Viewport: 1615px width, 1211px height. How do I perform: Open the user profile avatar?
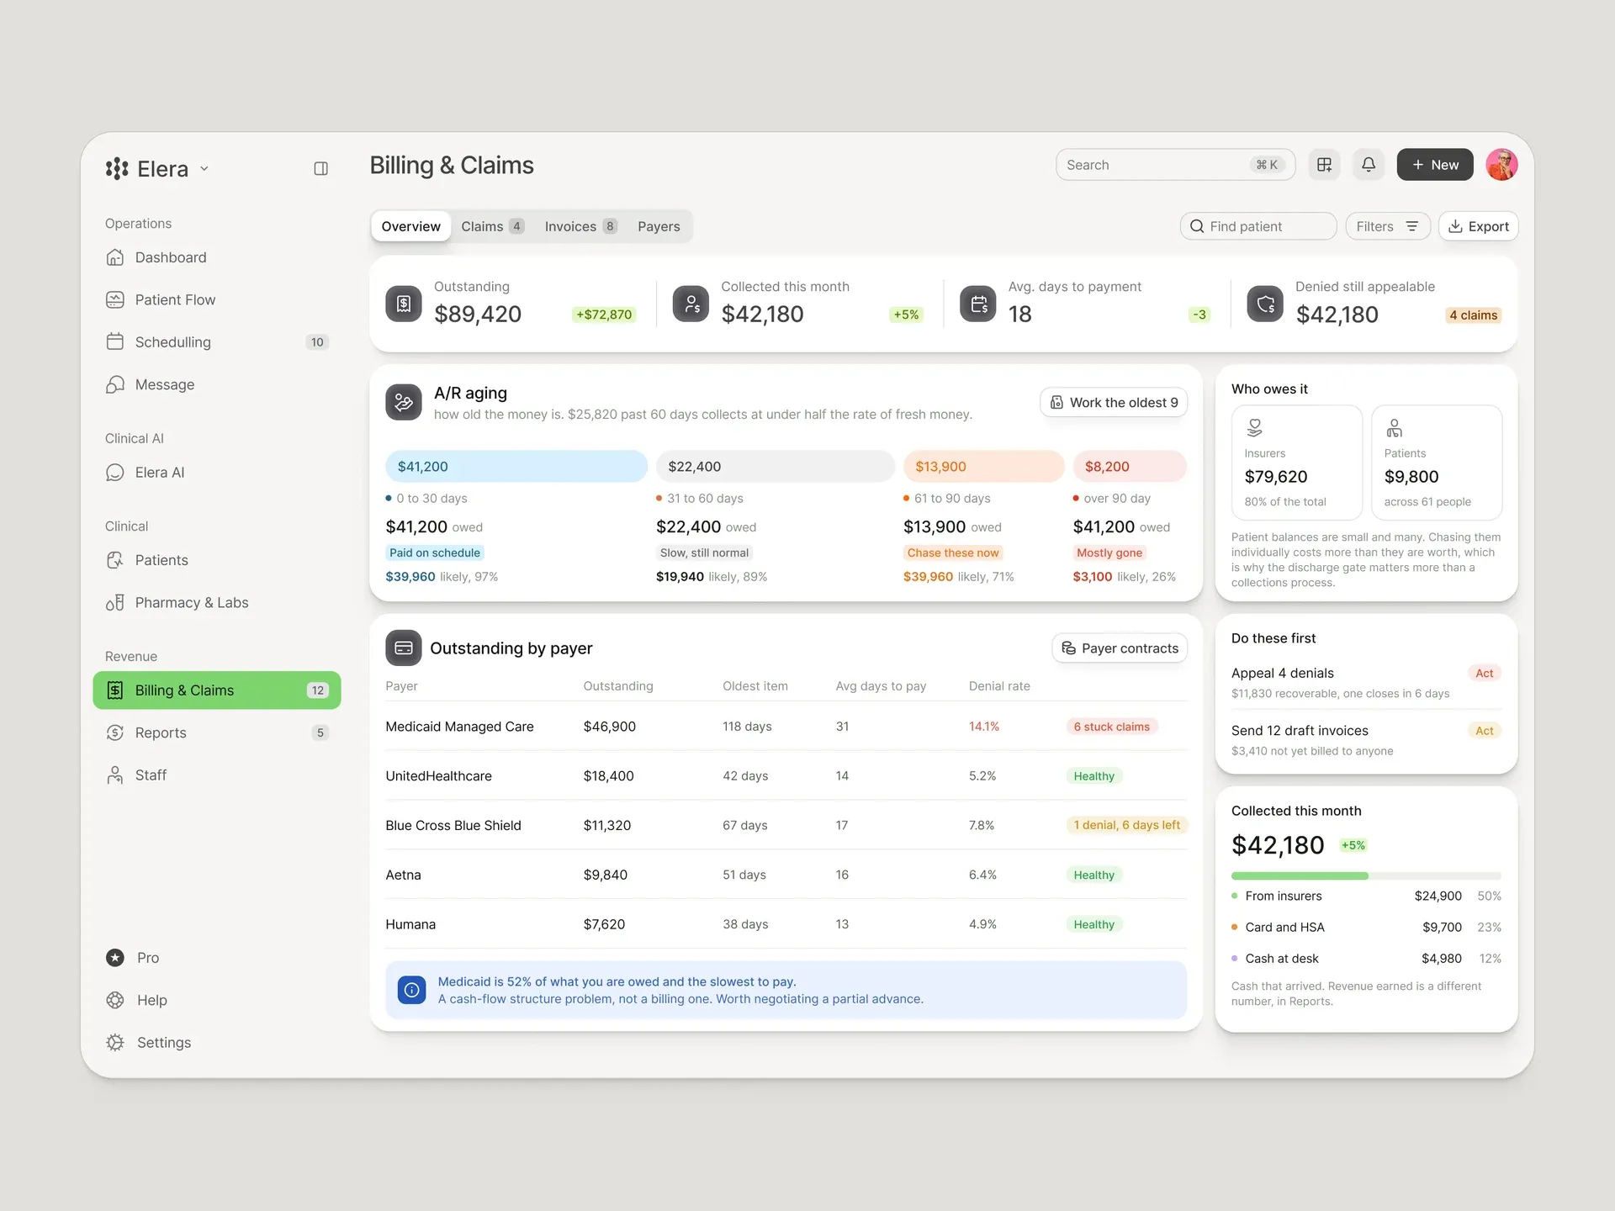1501,165
